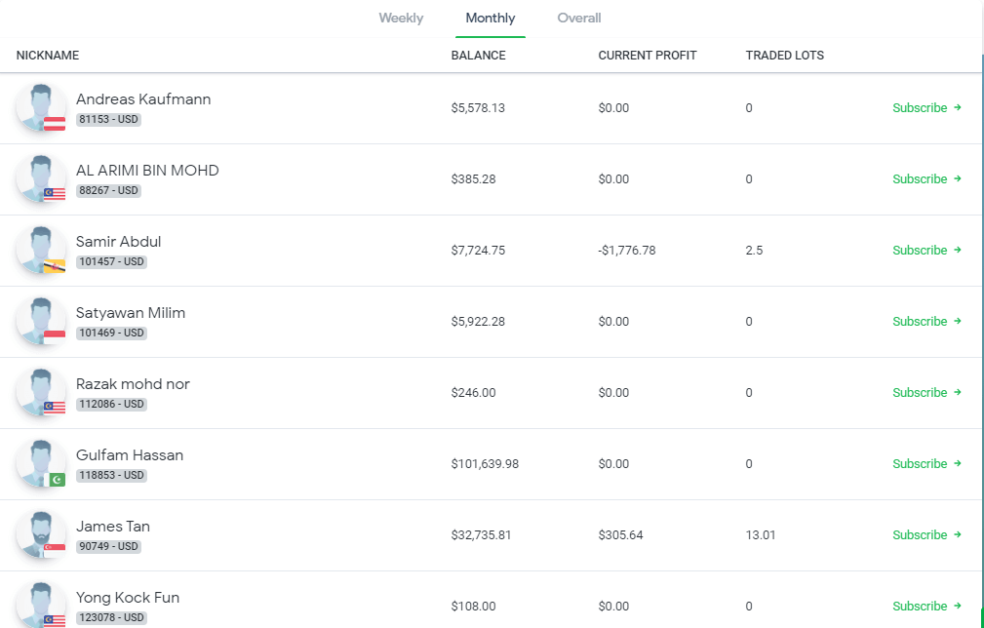Sort by TRADED LOTS column header
Image resolution: width=984 pixels, height=628 pixels.
coord(784,56)
